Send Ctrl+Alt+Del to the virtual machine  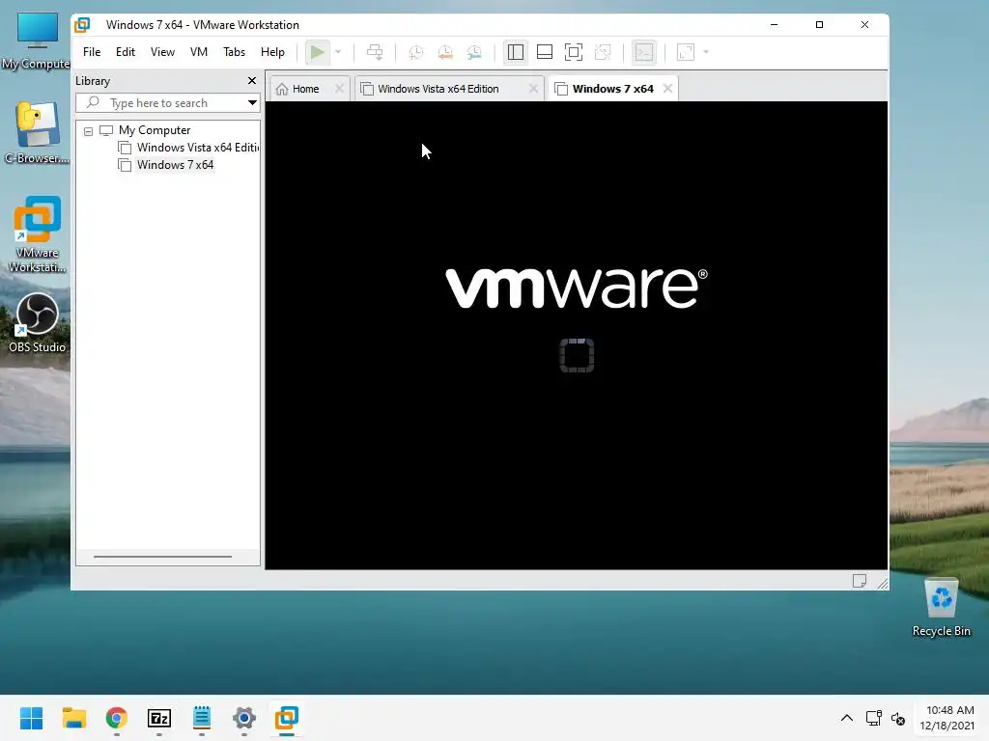375,52
